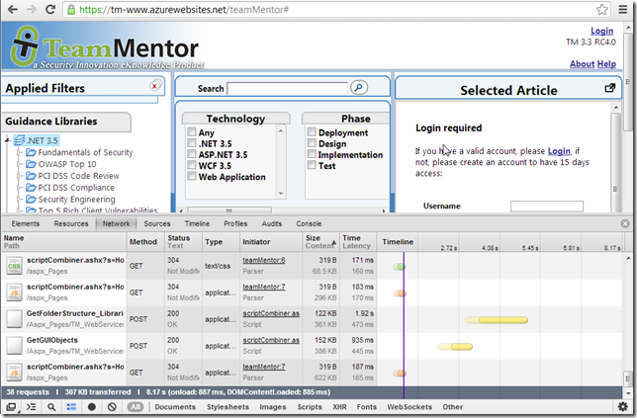Click the CSS file icon of first request
The image size is (637, 418).
pyautogui.click(x=14, y=266)
